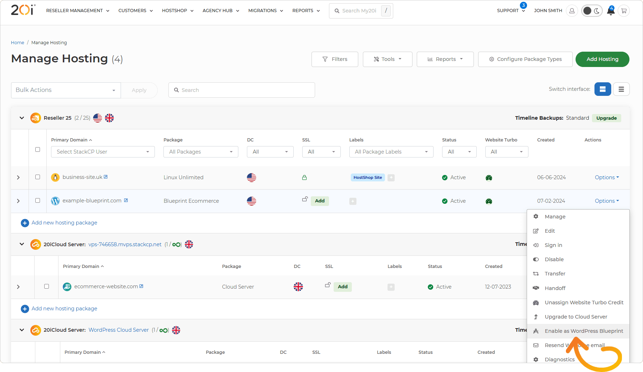643x372 pixels.
Task: Switch to list interface view
Action: [x=621, y=89]
